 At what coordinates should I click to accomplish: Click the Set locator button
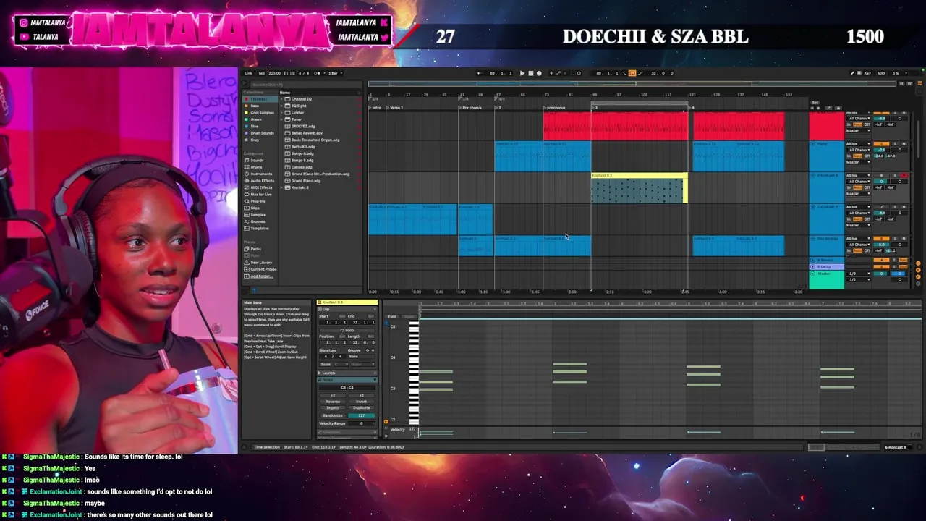815,103
